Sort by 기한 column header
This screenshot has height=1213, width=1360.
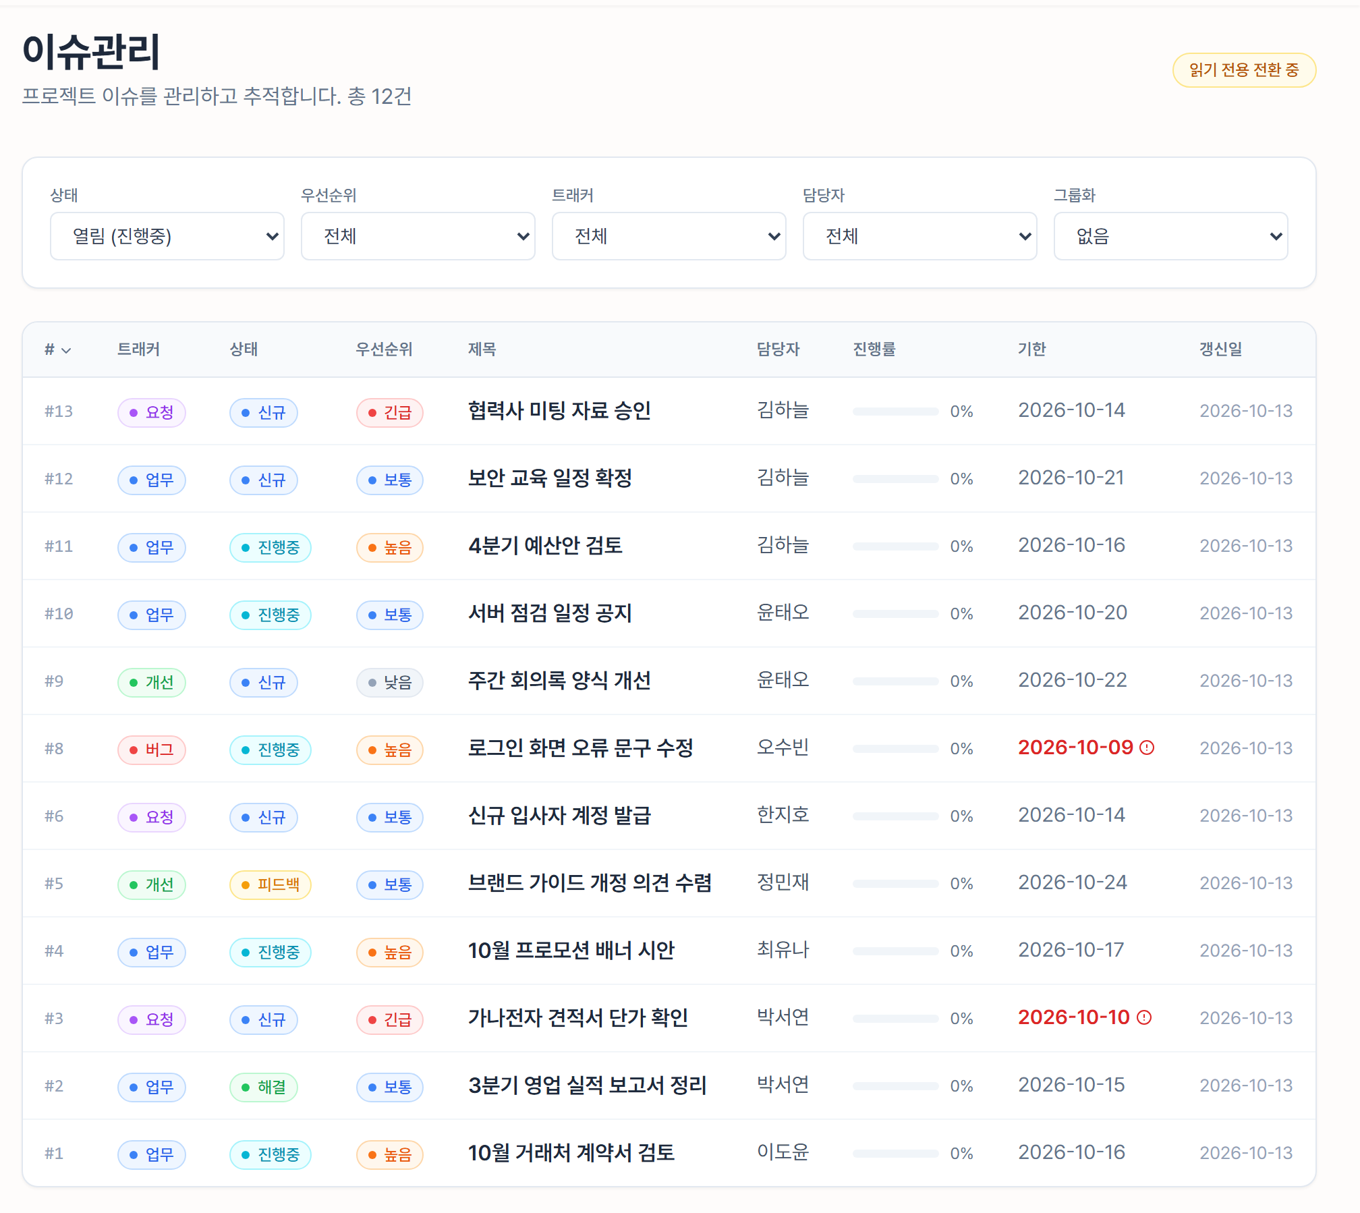pyautogui.click(x=1031, y=349)
